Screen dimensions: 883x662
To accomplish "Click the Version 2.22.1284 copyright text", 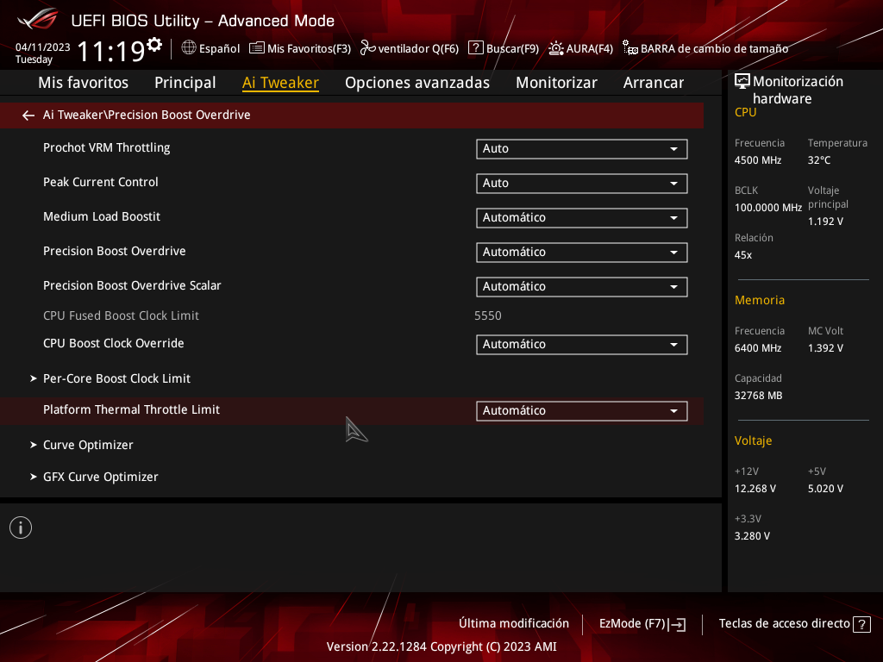I will pos(441,646).
